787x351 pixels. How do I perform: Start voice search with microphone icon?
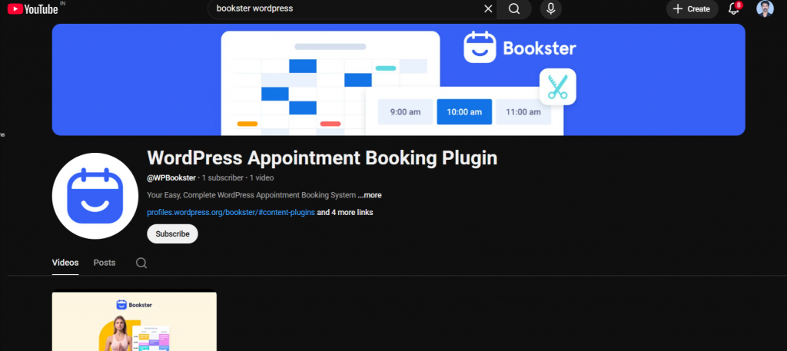(550, 9)
